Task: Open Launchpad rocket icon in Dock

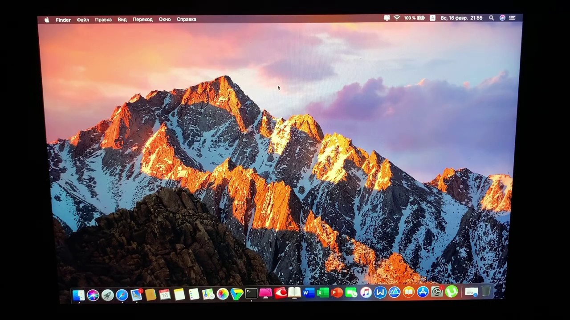Action: point(107,295)
